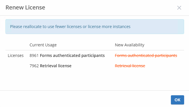Click the divider line below column headers
Image resolution: width=189 pixels, height=107 pixels.
(x=95, y=50)
